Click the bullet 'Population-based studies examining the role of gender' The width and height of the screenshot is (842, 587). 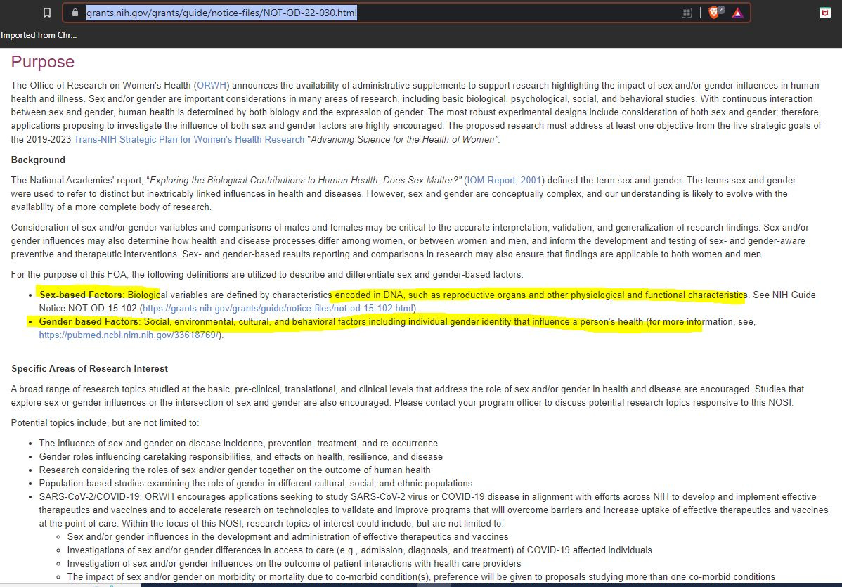click(x=256, y=484)
